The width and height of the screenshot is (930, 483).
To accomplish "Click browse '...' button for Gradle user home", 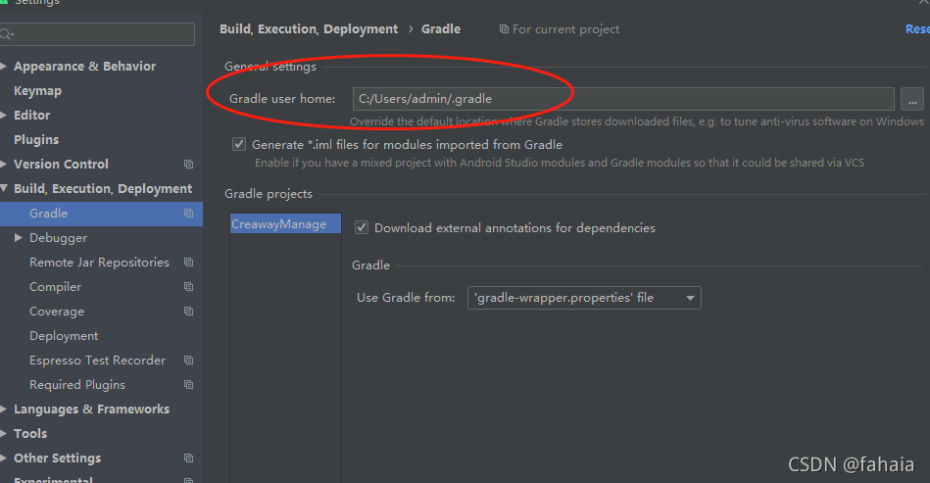I will 912,99.
